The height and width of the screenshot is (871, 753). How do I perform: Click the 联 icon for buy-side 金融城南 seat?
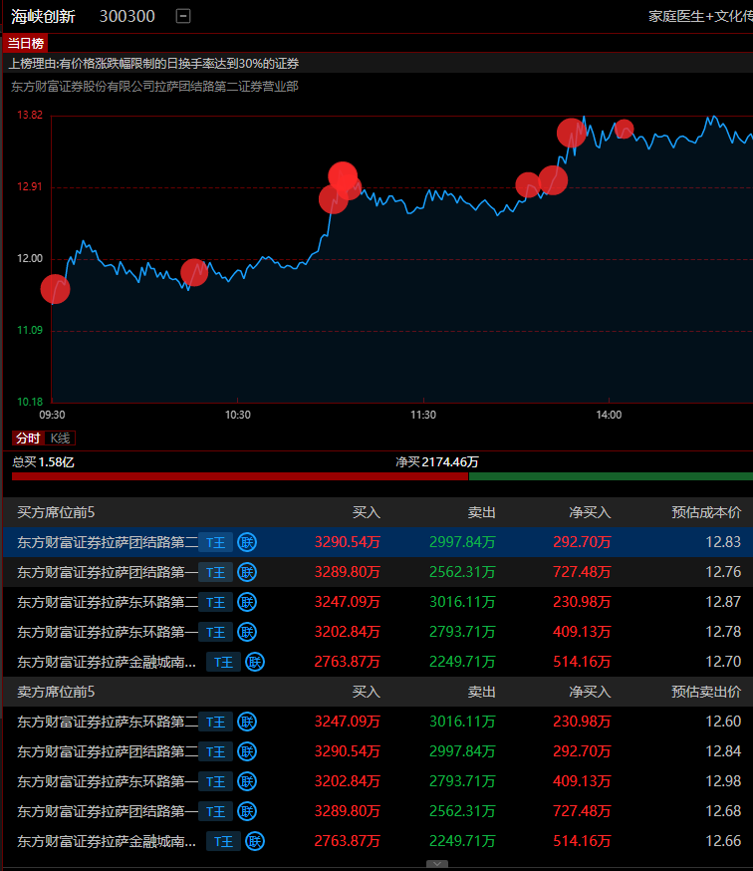coord(255,662)
